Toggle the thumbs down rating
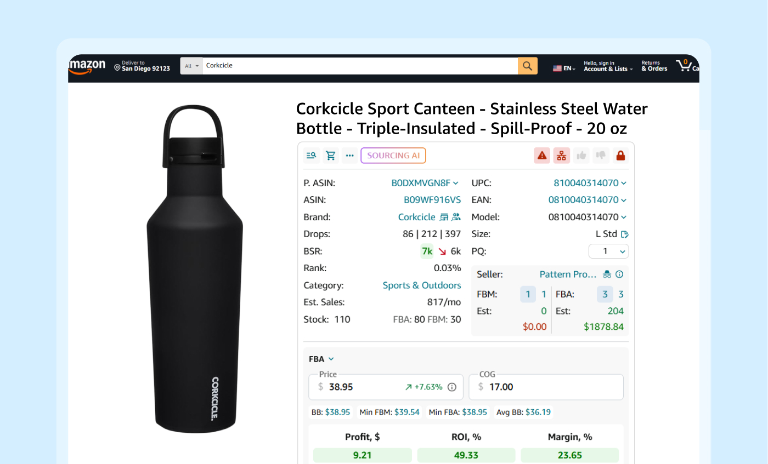The height and width of the screenshot is (464, 768). [x=601, y=156]
